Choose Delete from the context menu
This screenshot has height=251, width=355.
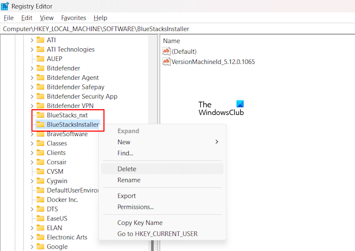click(x=162, y=169)
